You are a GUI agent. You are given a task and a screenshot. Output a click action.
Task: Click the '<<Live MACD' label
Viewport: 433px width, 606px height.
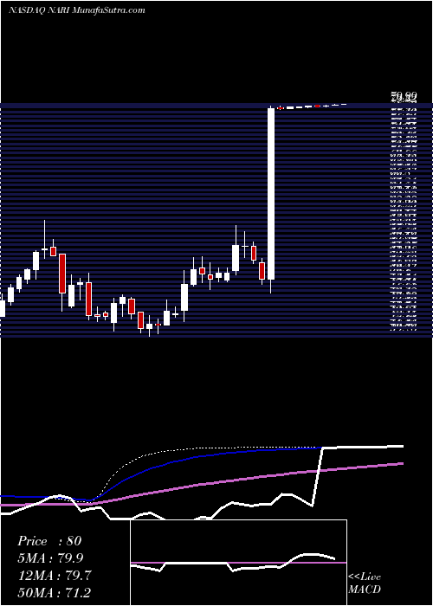pyautogui.click(x=365, y=583)
